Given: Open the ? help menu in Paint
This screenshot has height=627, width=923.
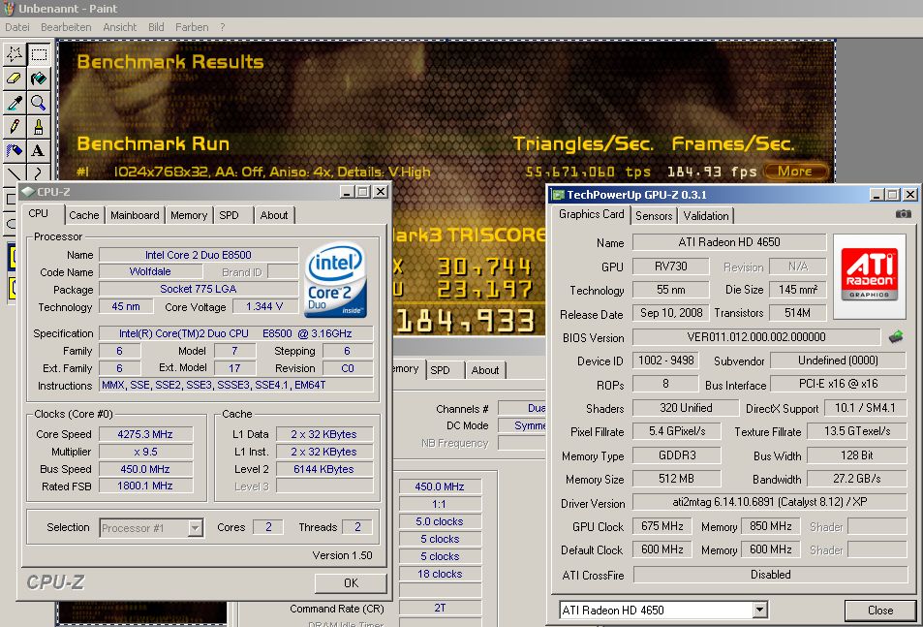Looking at the screenshot, I should pos(223,27).
